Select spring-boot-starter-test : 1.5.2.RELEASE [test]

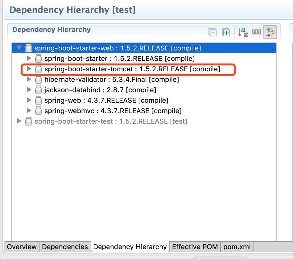[x=111, y=121]
